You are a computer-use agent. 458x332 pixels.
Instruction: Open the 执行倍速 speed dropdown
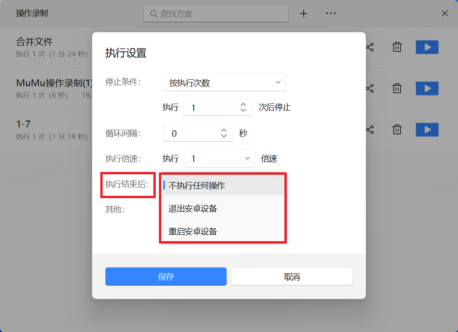220,159
